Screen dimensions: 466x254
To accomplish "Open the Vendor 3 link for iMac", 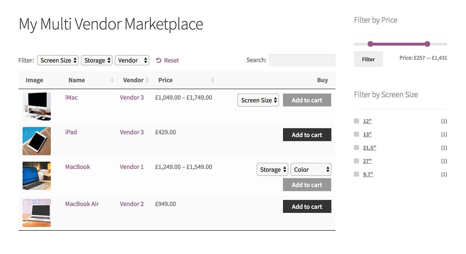I will [132, 97].
